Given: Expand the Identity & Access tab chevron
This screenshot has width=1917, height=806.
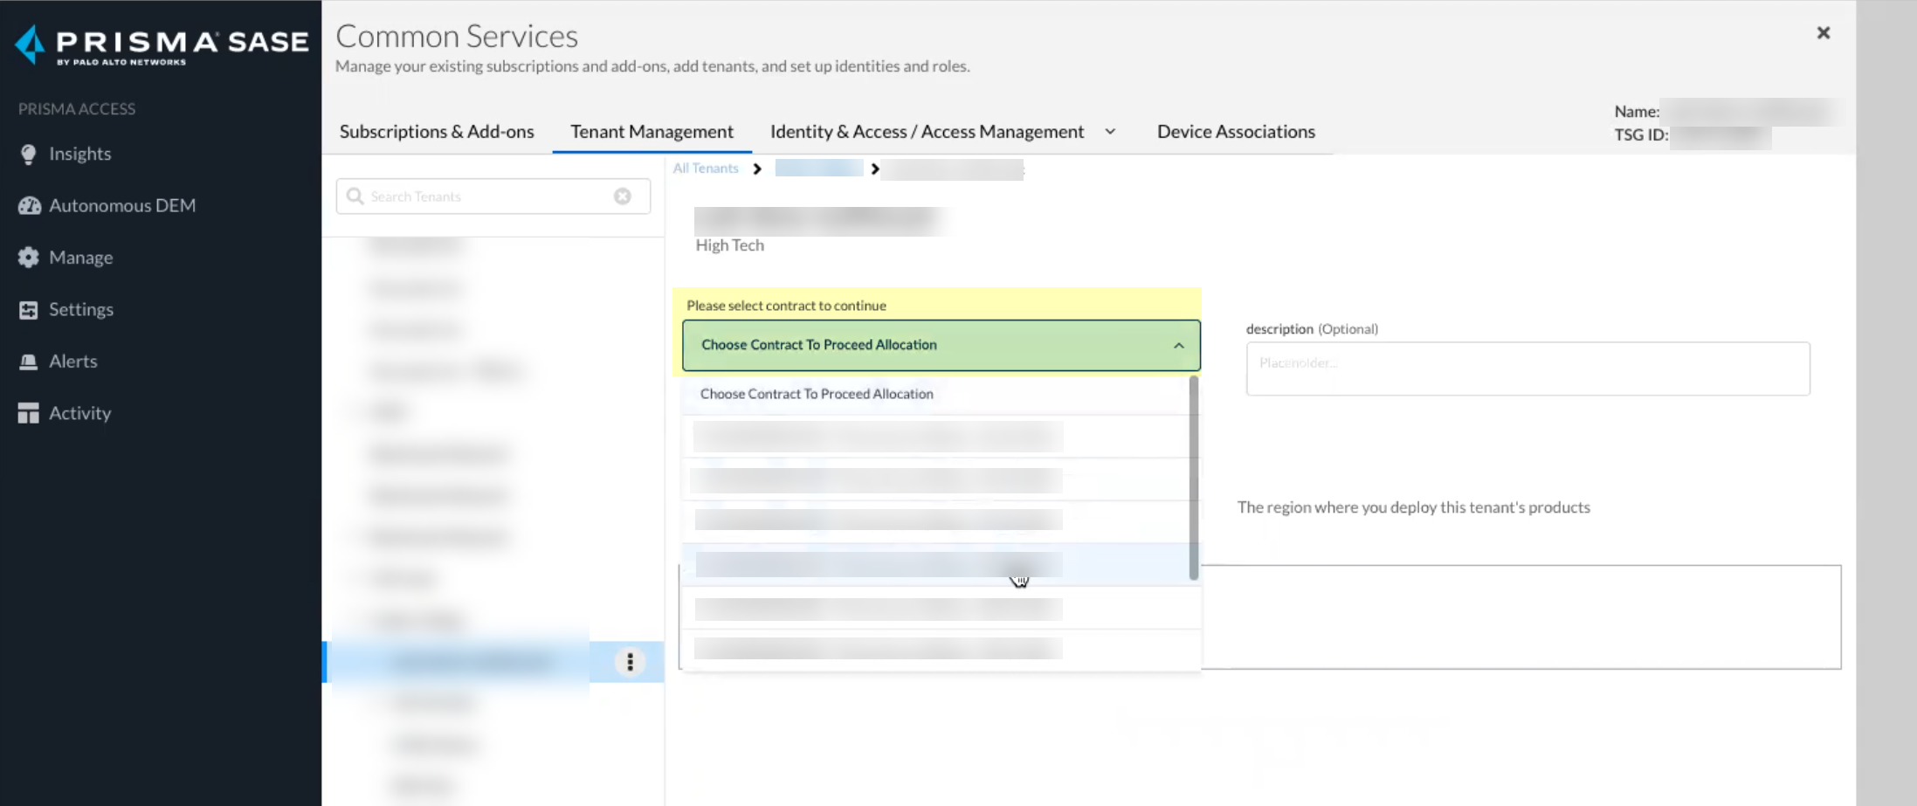Looking at the screenshot, I should 1110,132.
